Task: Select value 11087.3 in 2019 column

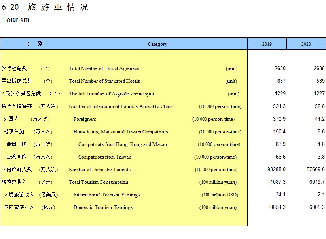Action: [277, 182]
